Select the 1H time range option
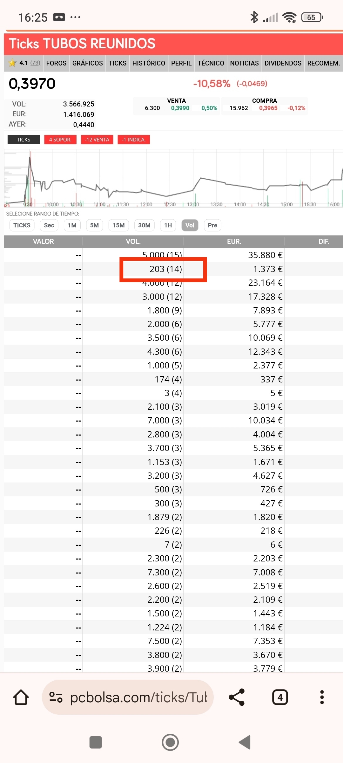This screenshot has height=763, width=343. 168,225
